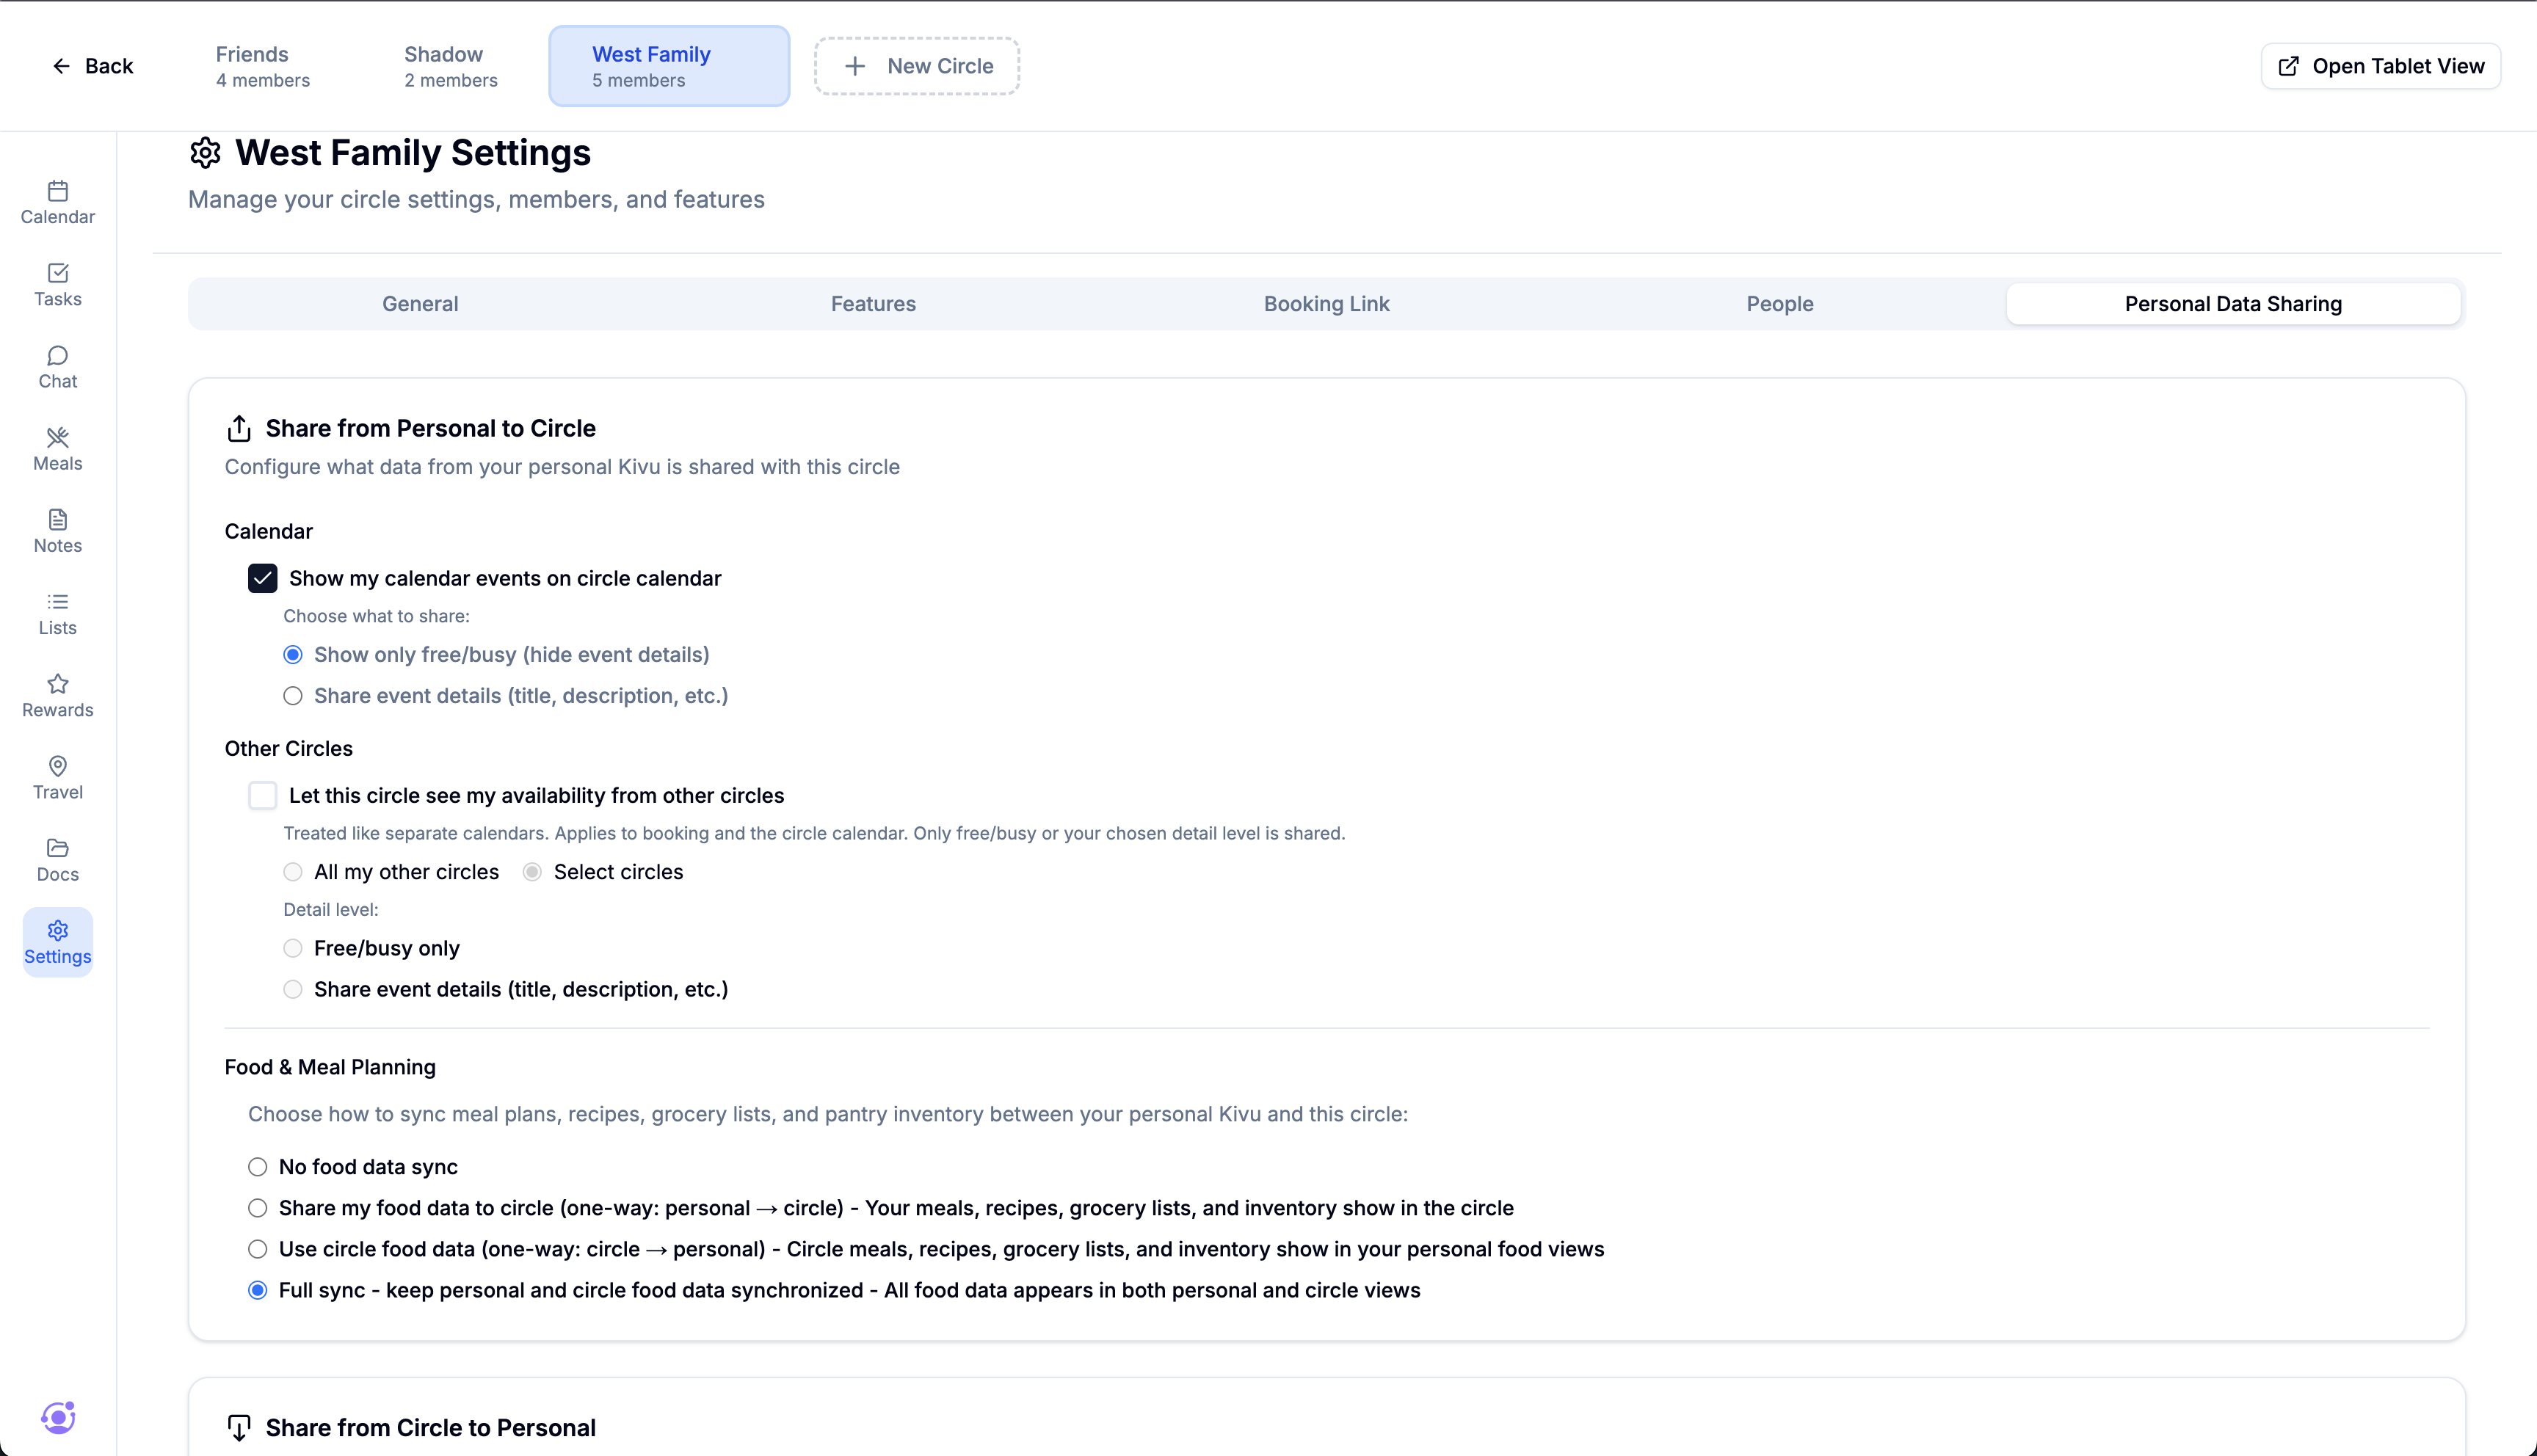Screen dimensions: 2537x1456
Task: Enable let this circle see my availability
Action: pos(262,795)
